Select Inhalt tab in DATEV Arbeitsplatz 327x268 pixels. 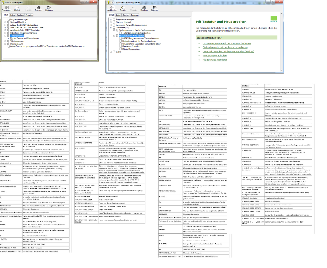point(6,15)
